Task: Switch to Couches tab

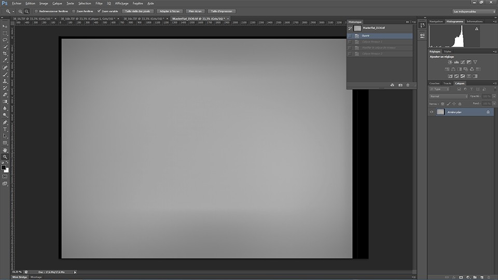Action: point(434,83)
